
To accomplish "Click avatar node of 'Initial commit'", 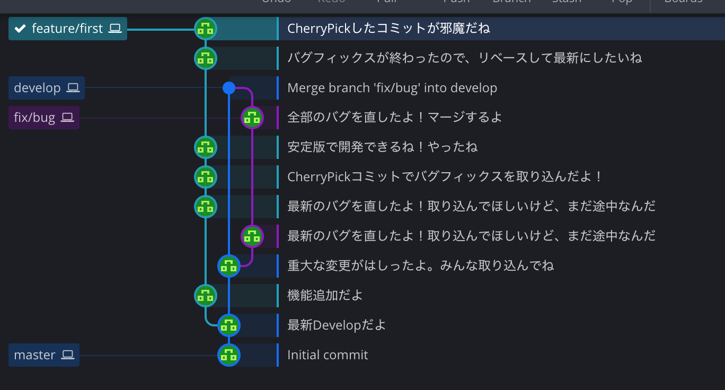I will pos(229,355).
